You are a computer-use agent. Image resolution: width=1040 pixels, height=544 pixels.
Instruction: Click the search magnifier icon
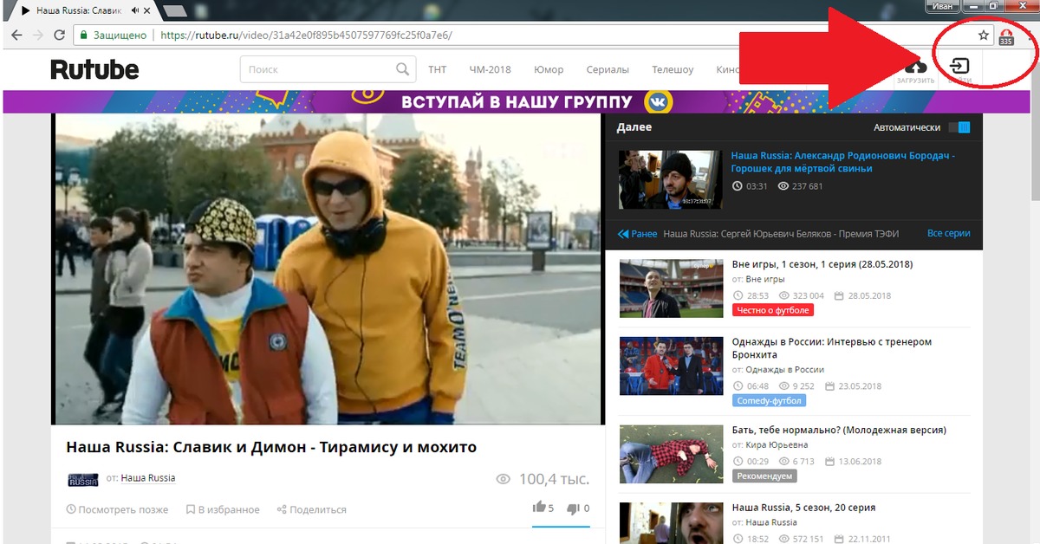402,69
